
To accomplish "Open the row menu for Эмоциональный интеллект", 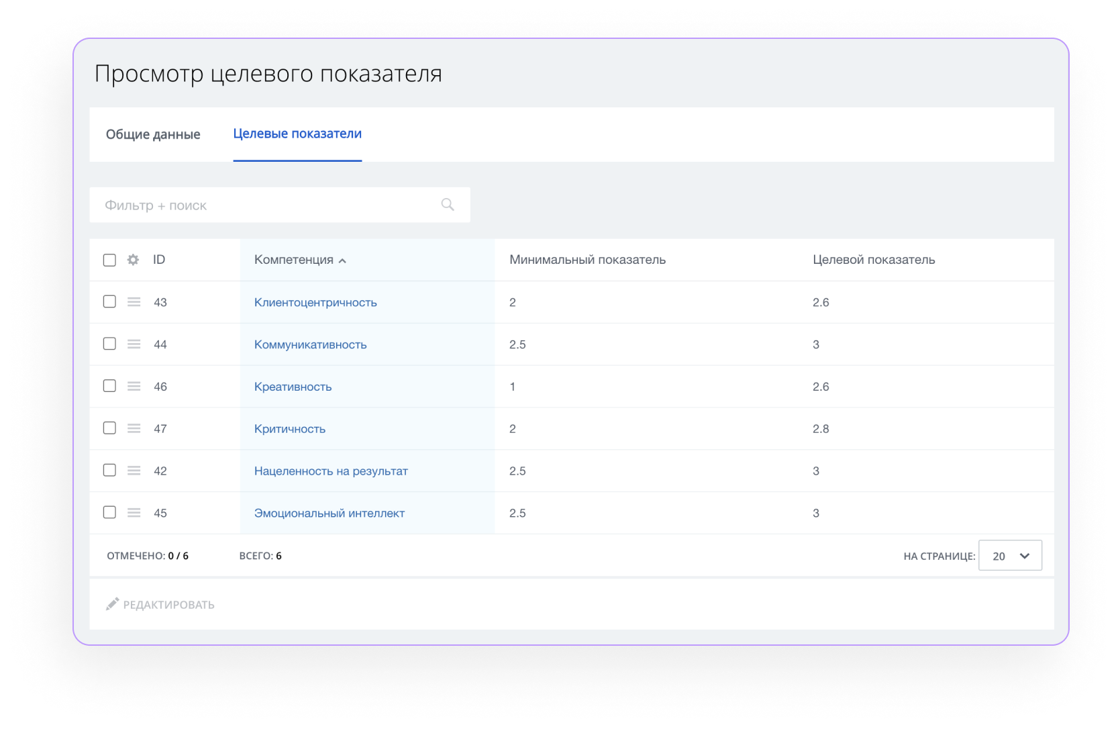I will [x=134, y=512].
